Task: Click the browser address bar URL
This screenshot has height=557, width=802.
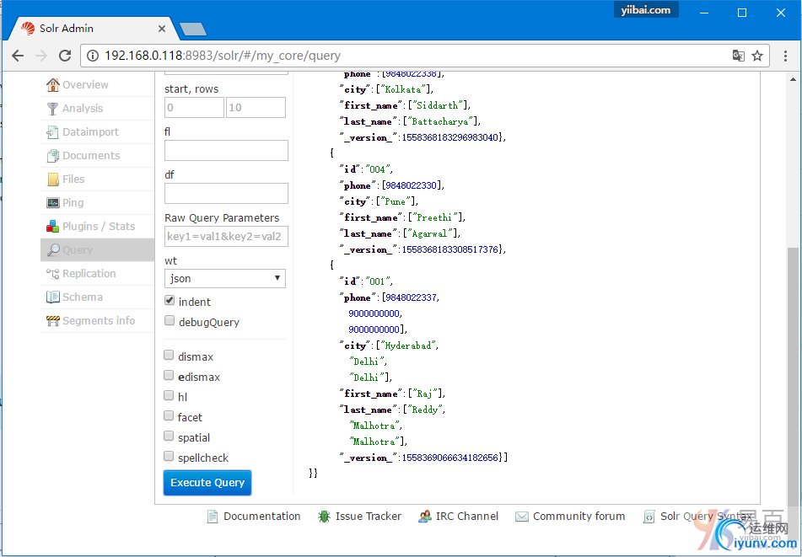Action: pos(223,56)
